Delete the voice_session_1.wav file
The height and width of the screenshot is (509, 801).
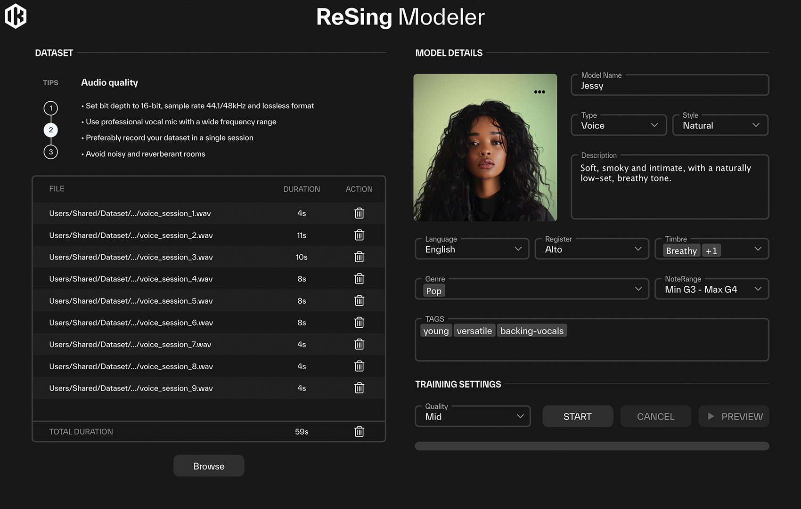pyautogui.click(x=359, y=213)
